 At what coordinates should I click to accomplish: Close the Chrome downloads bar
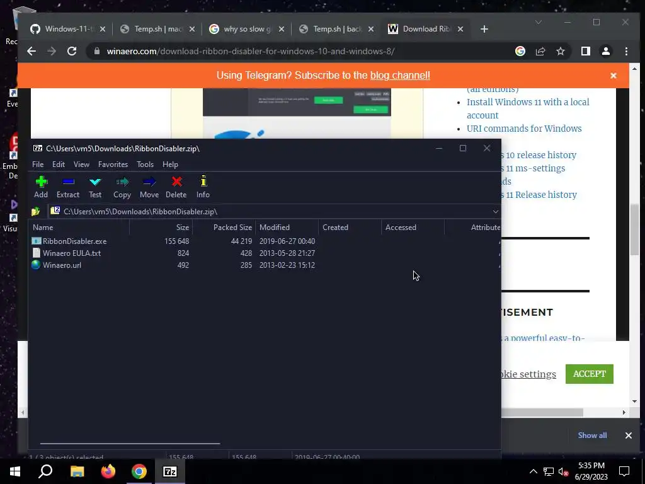pos(628,435)
